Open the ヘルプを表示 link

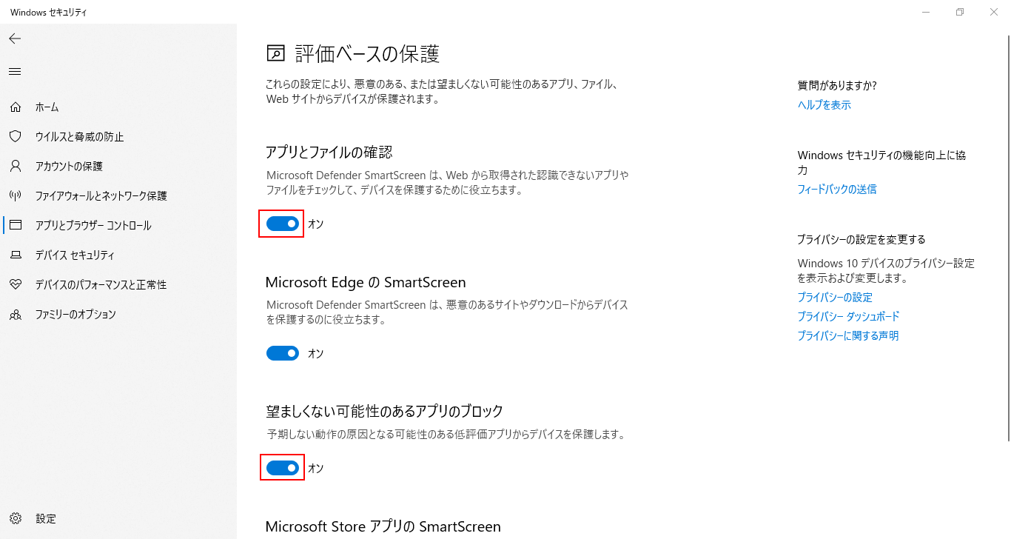pyautogui.click(x=824, y=105)
